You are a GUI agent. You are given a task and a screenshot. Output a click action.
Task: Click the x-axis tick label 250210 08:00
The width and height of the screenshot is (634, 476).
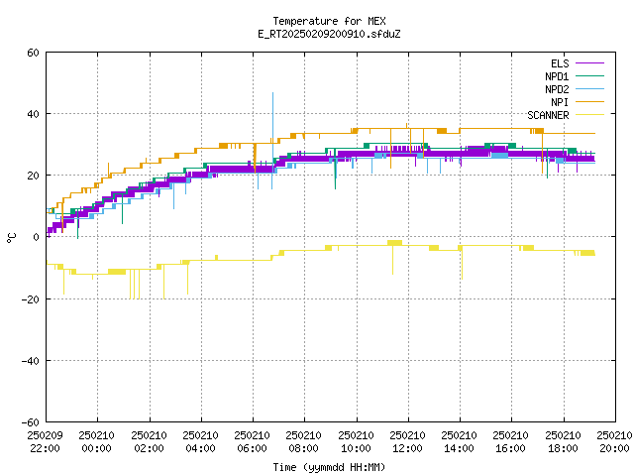[304, 442]
